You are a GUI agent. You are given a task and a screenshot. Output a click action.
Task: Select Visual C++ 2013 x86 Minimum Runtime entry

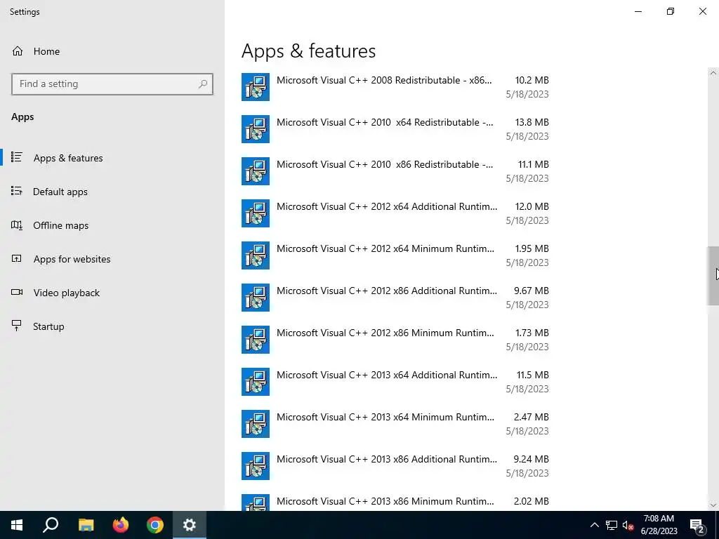pyautogui.click(x=395, y=503)
